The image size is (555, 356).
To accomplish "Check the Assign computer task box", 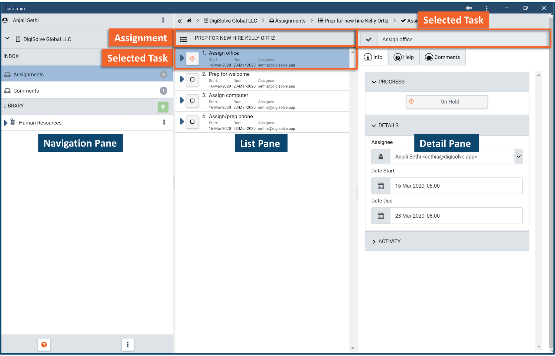I will 192,101.
